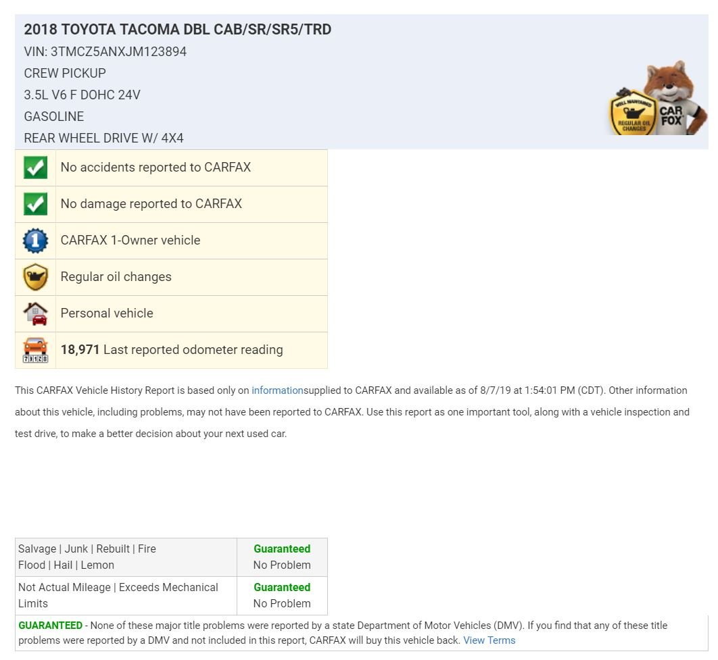Click the Not Actual Mileage title cell
The image size is (718, 660).
coord(126,596)
